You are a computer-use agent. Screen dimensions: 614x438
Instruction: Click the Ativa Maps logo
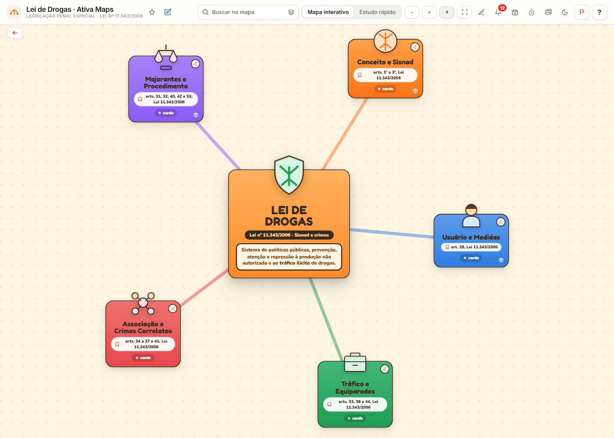coord(14,12)
